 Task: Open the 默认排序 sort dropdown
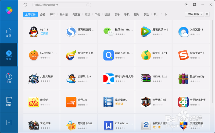194,14
